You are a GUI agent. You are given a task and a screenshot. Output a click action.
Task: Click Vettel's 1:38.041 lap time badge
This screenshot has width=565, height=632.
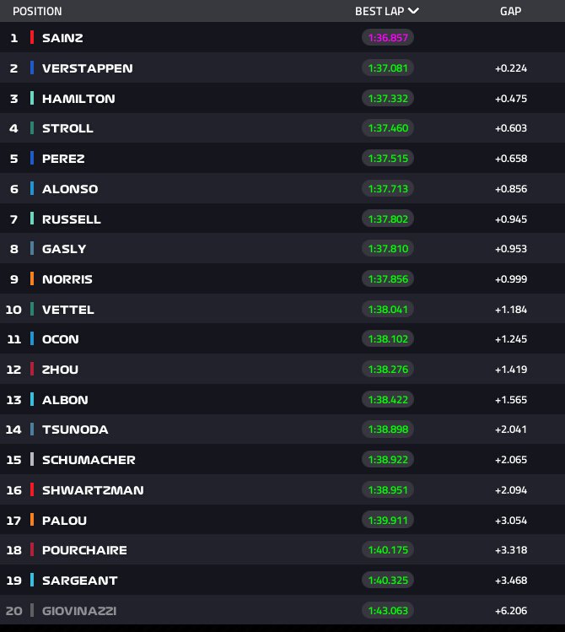(388, 310)
